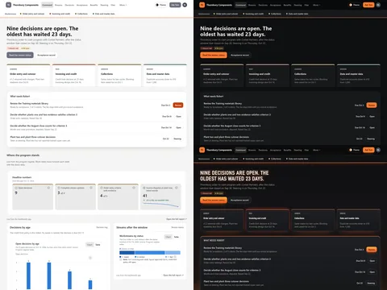This screenshot has height=290, width=387.
Task: Open the Decisions tab in lower dark panel
Action: 263,150
